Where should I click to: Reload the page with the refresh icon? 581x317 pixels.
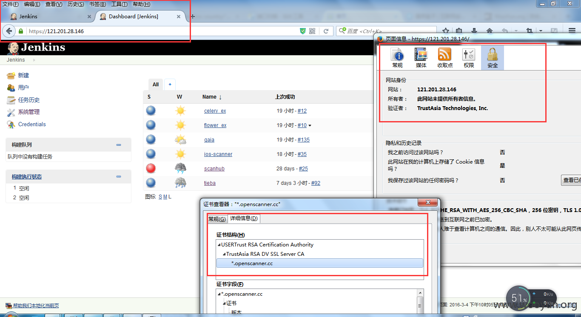coord(326,31)
